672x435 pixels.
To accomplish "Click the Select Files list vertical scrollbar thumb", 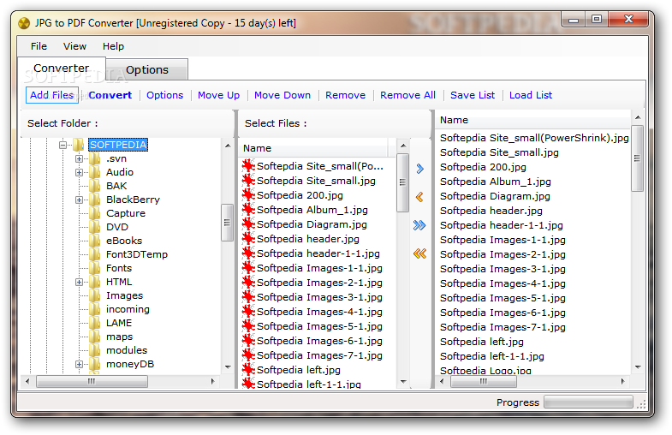I will [402, 182].
